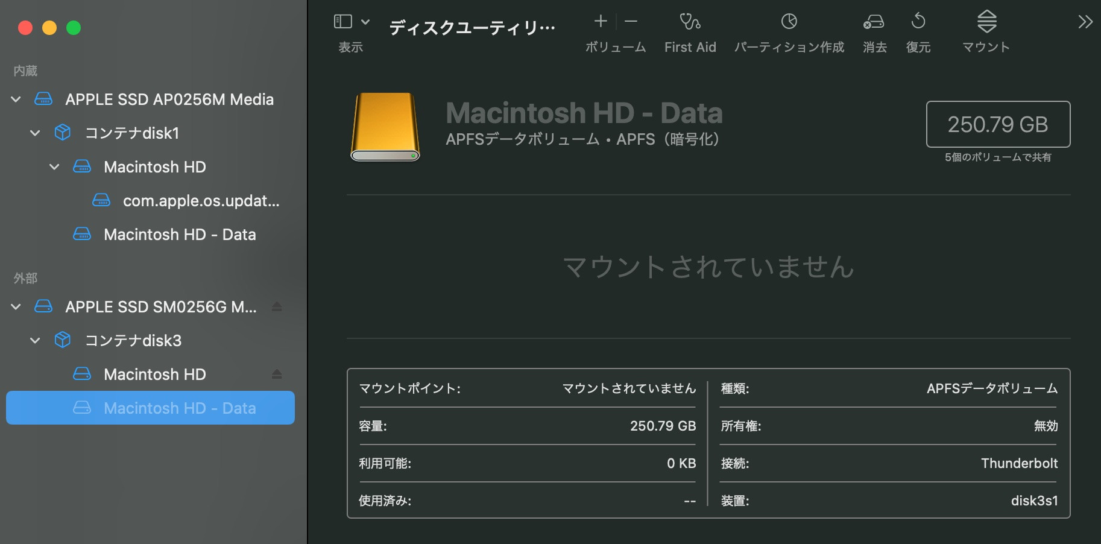1101x544 pixels.
Task: Collapse the internal Macintosh HD volume group
Action: point(55,167)
